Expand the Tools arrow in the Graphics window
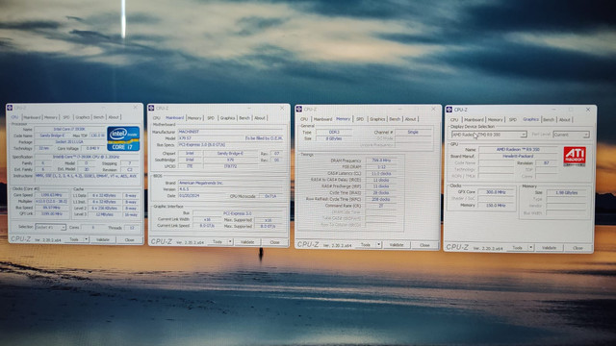This screenshot has height=346, width=616. 530,248
